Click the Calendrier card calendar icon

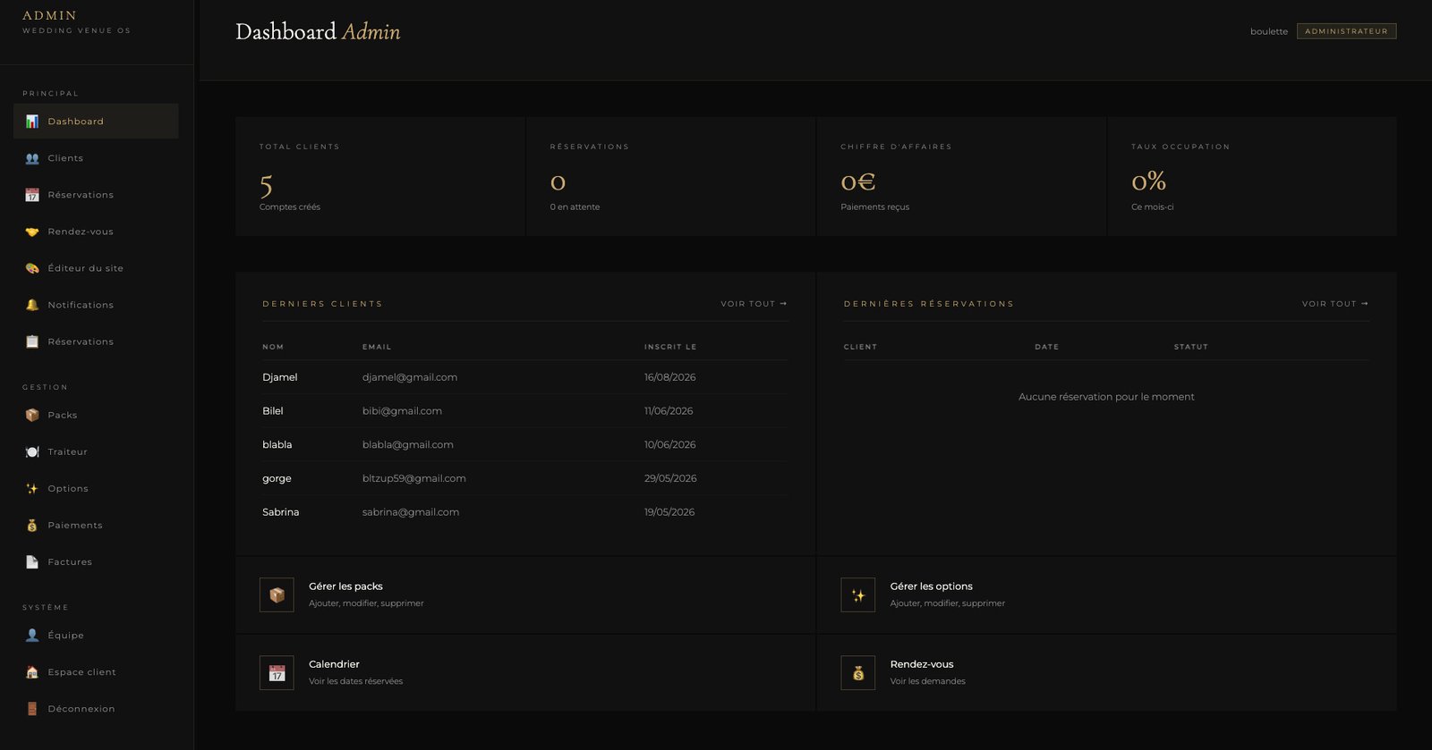[277, 673]
